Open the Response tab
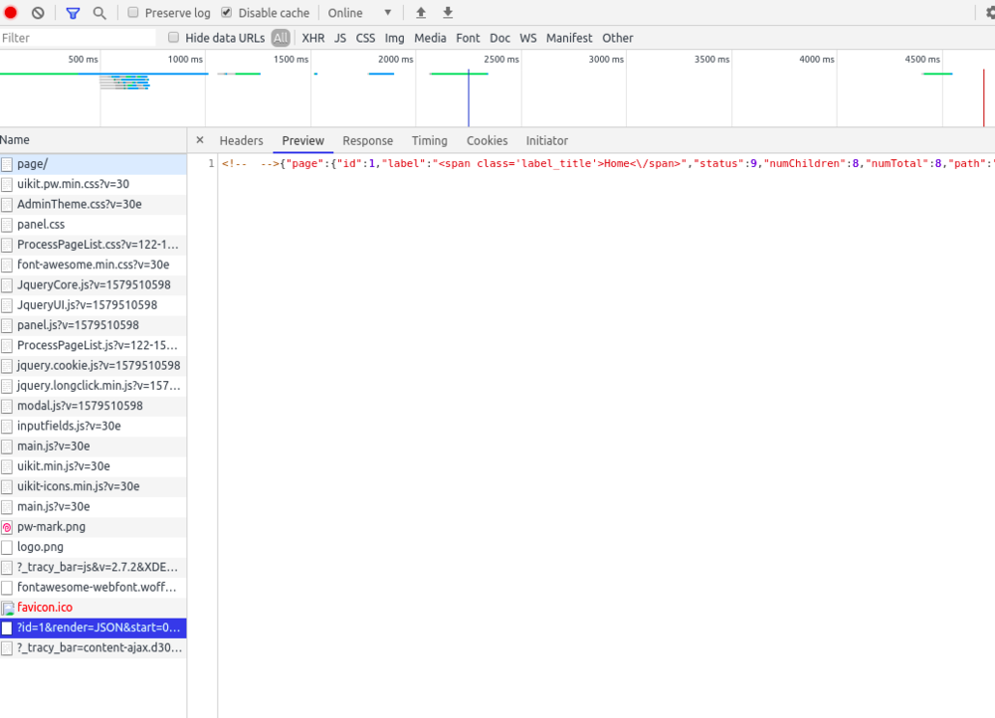 coord(367,141)
